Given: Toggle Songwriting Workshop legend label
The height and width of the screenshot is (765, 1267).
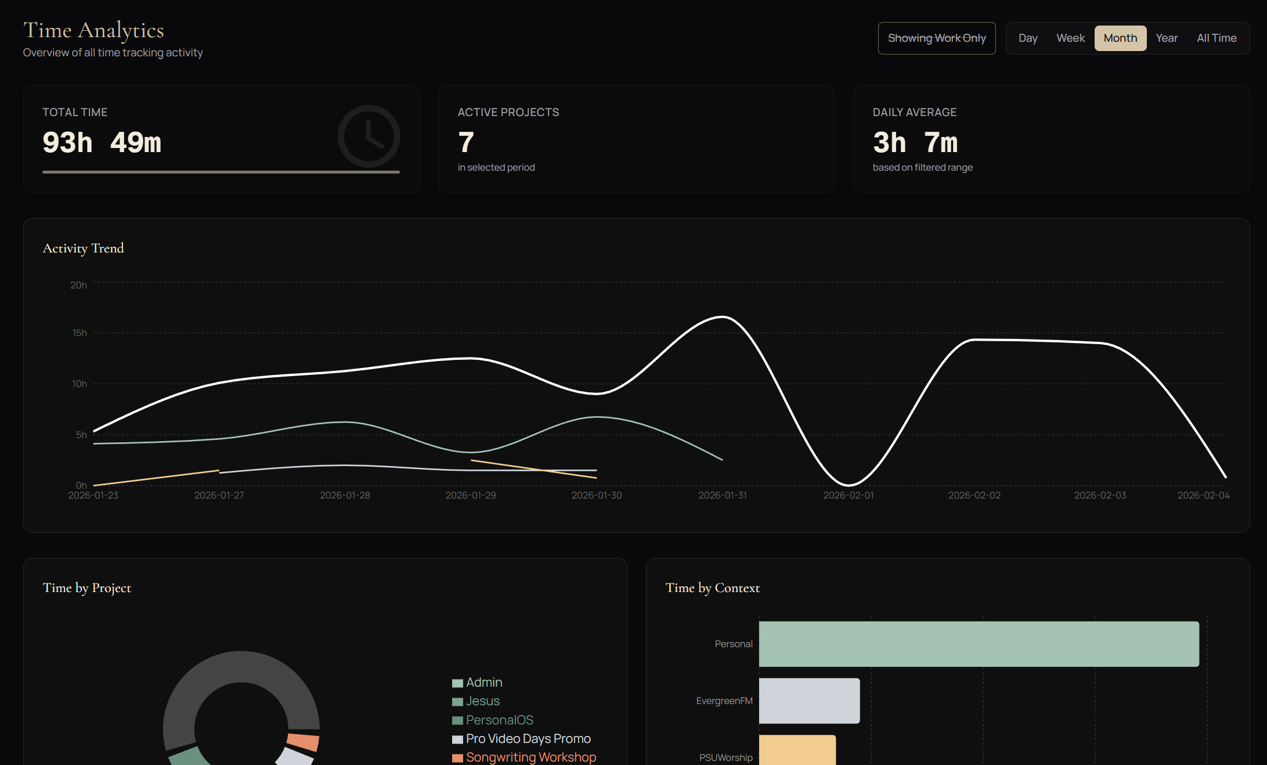Looking at the screenshot, I should [531, 757].
